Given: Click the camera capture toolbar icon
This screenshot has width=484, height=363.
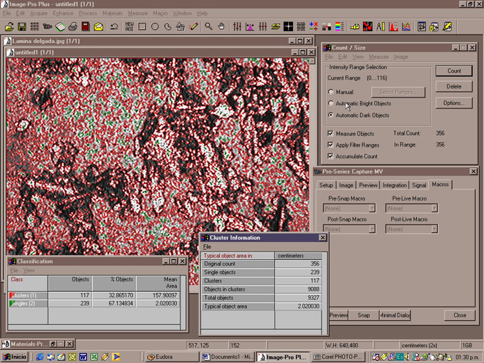Looking at the screenshot, I should 47,27.
